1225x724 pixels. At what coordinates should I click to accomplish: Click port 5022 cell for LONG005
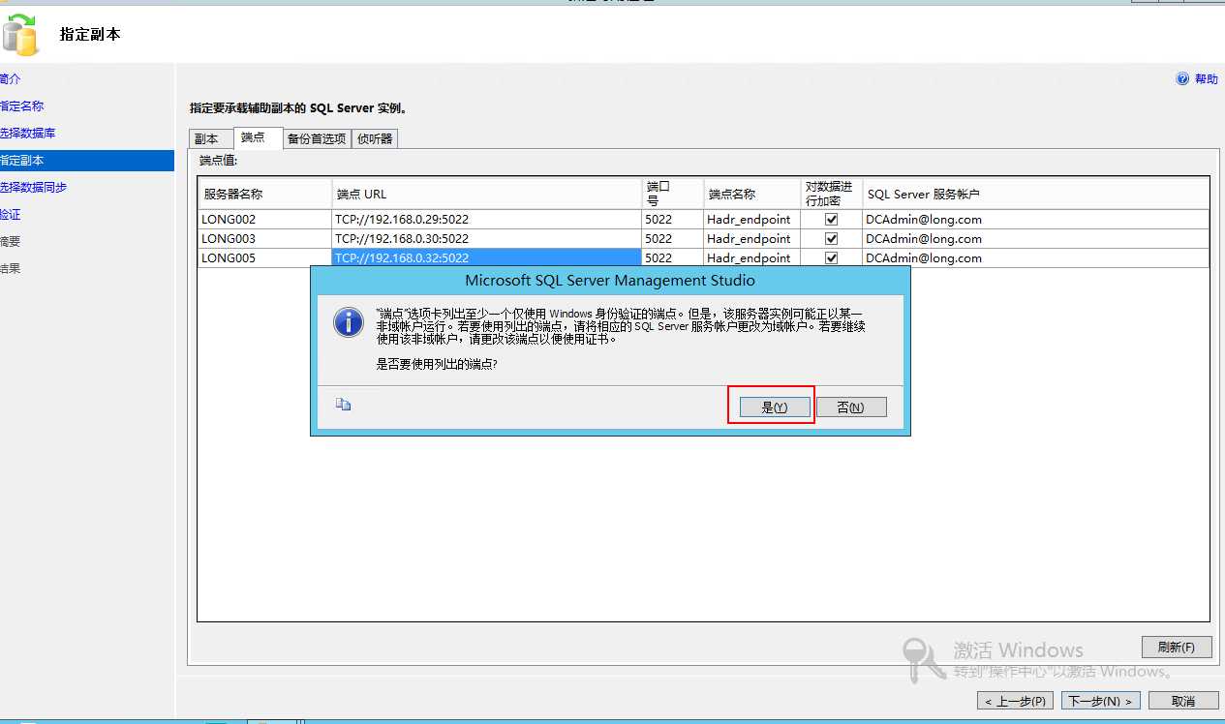(x=673, y=258)
